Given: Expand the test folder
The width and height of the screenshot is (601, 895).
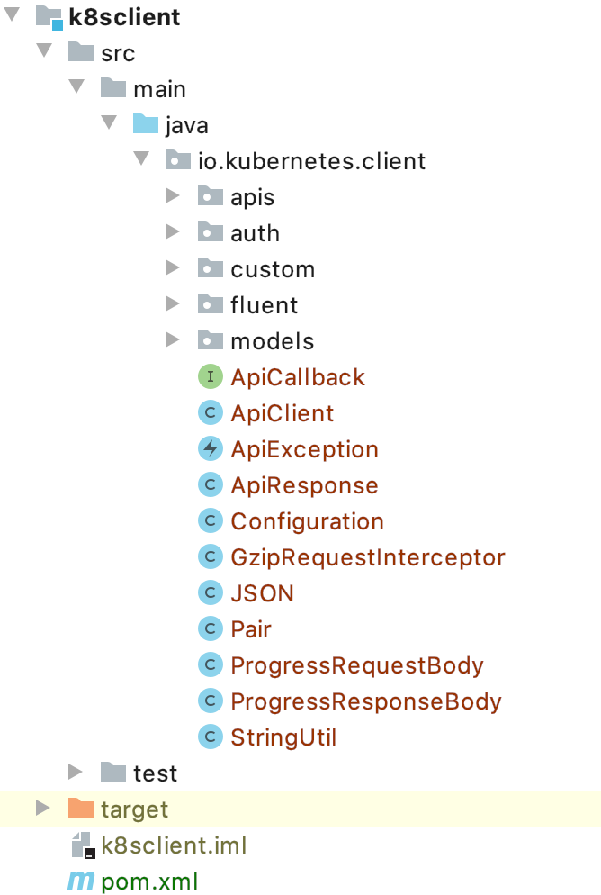Looking at the screenshot, I should click(x=76, y=773).
